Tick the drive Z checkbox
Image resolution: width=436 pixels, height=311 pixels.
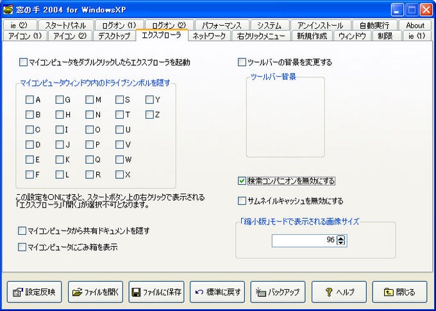(x=149, y=115)
